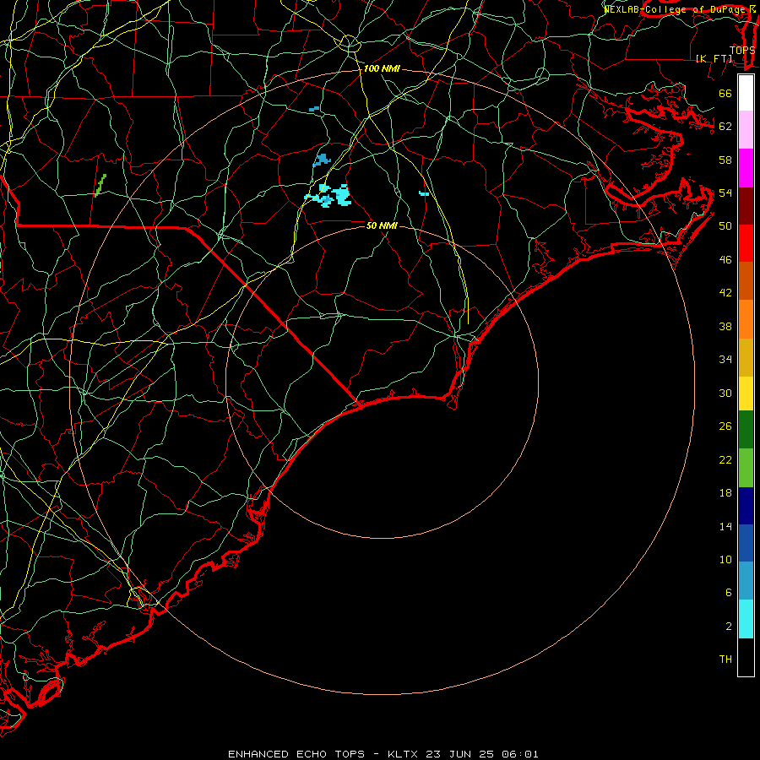Click legend label "42"
The height and width of the screenshot is (760, 760).
725,293
